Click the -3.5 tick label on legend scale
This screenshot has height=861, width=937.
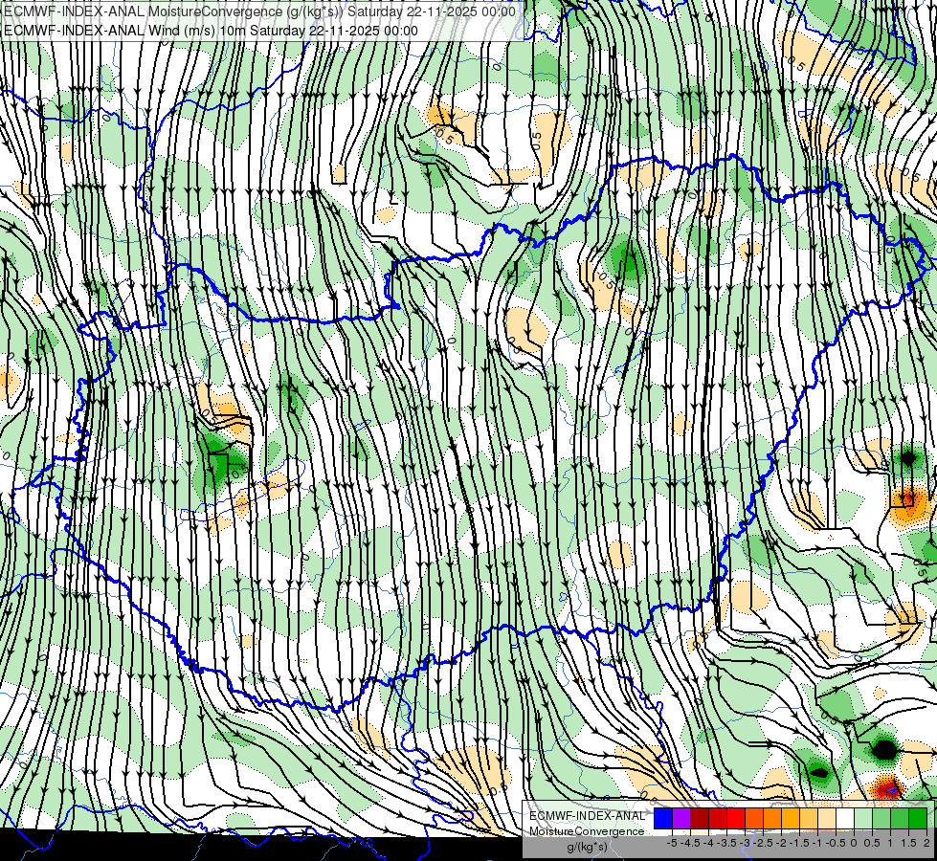[x=726, y=843]
